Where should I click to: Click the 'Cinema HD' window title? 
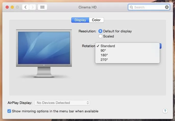[x=87, y=7]
